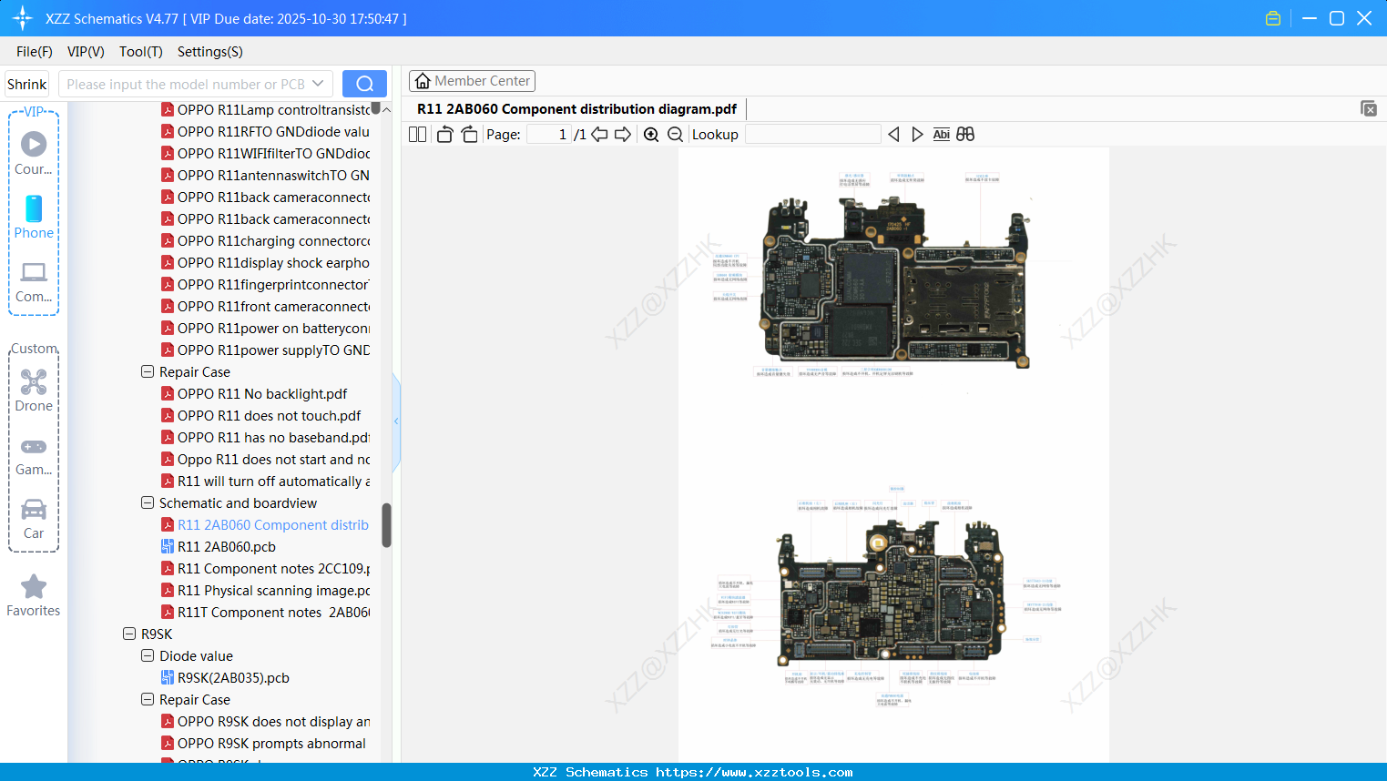Screen dimensions: 1387x781
Task: Find next lookup result triangle
Action: 917,135
